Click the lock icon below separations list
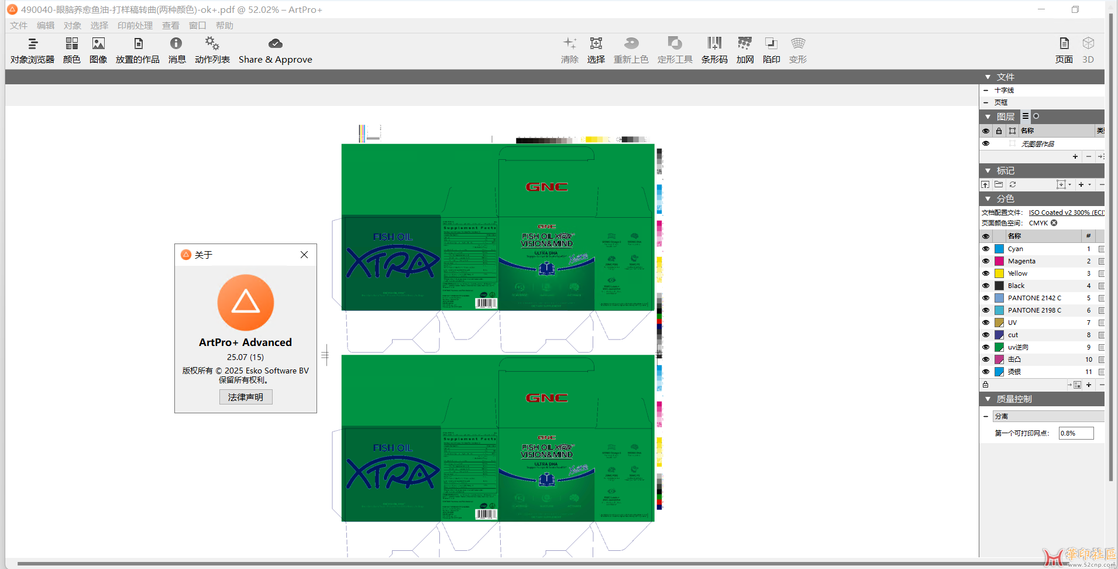 pyautogui.click(x=986, y=385)
